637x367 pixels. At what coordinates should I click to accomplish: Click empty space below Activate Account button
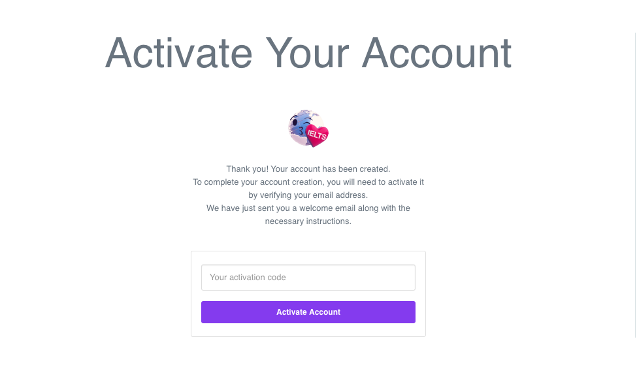tap(308, 330)
